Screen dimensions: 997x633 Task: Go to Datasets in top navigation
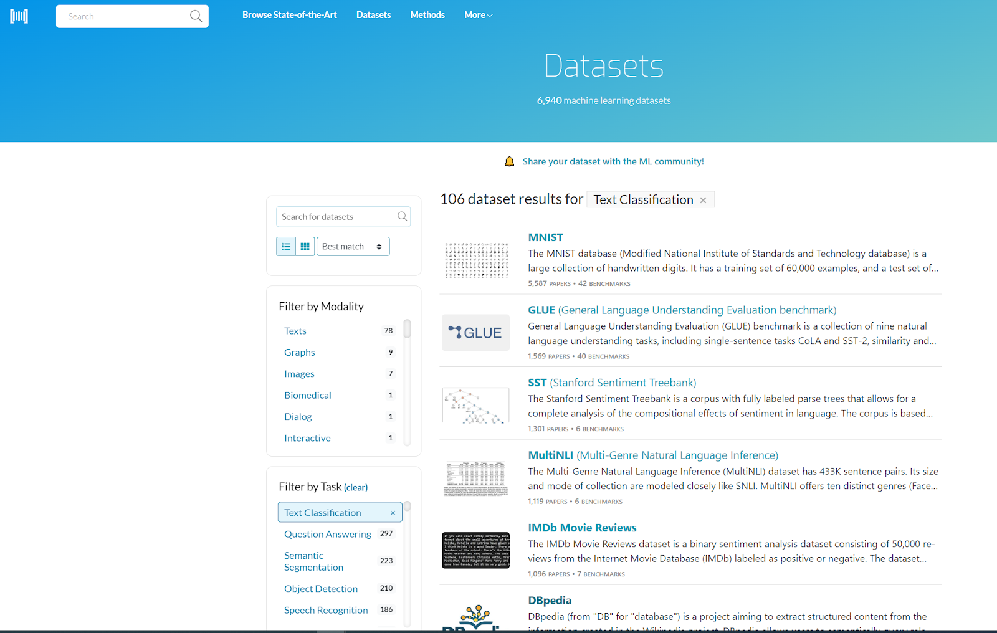(374, 15)
